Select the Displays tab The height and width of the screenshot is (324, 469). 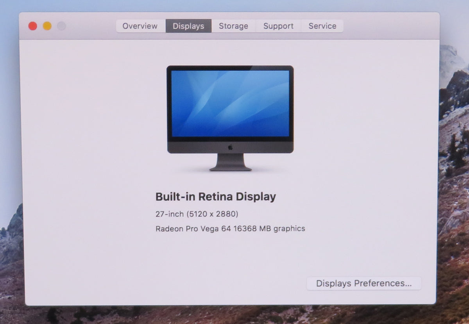pos(188,26)
